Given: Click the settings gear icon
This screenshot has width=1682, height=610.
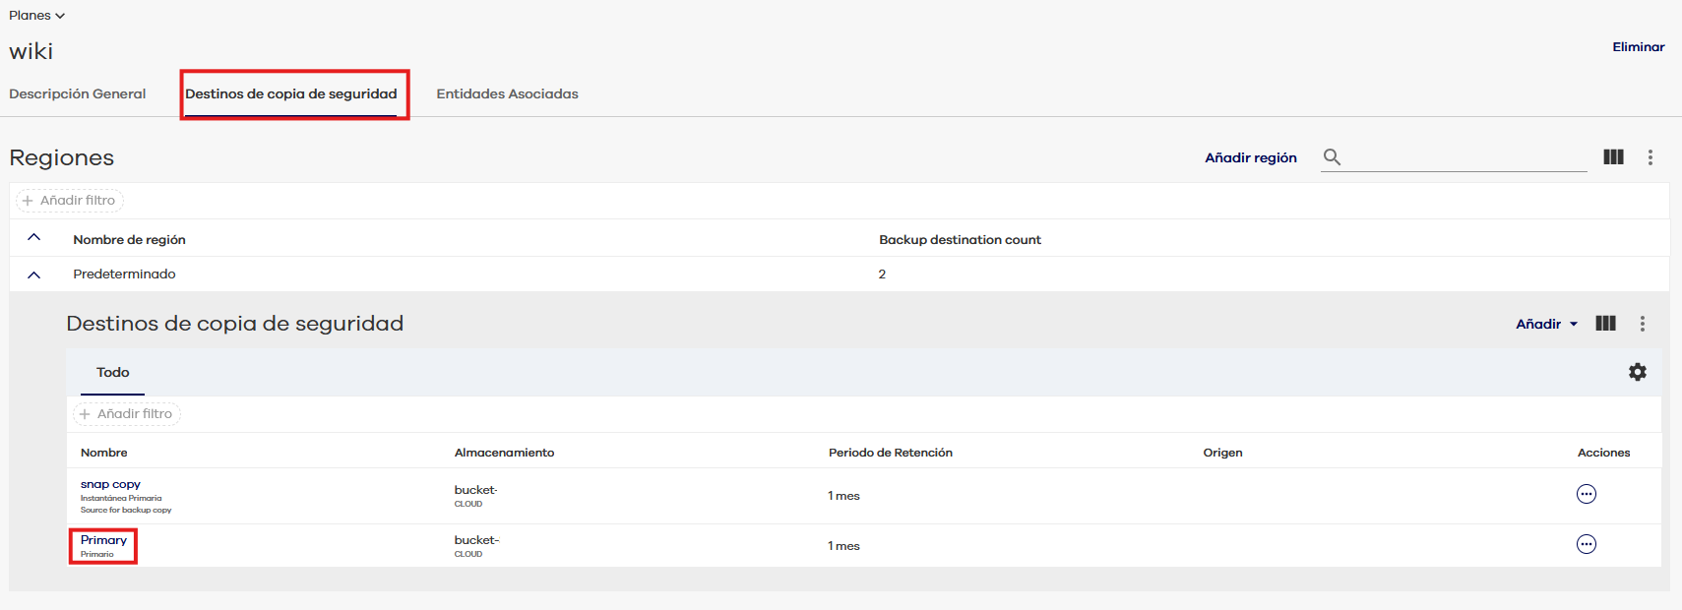Looking at the screenshot, I should (x=1638, y=372).
